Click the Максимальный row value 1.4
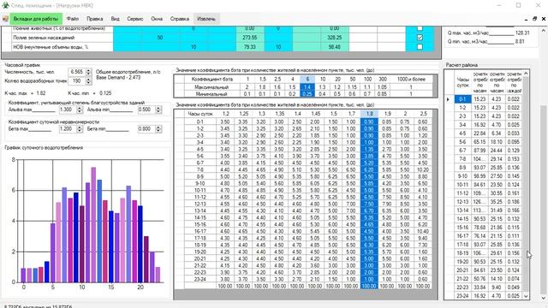Viewport: 548px width, 308px height. (307, 87)
